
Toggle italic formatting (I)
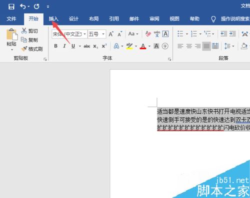click(64, 46)
